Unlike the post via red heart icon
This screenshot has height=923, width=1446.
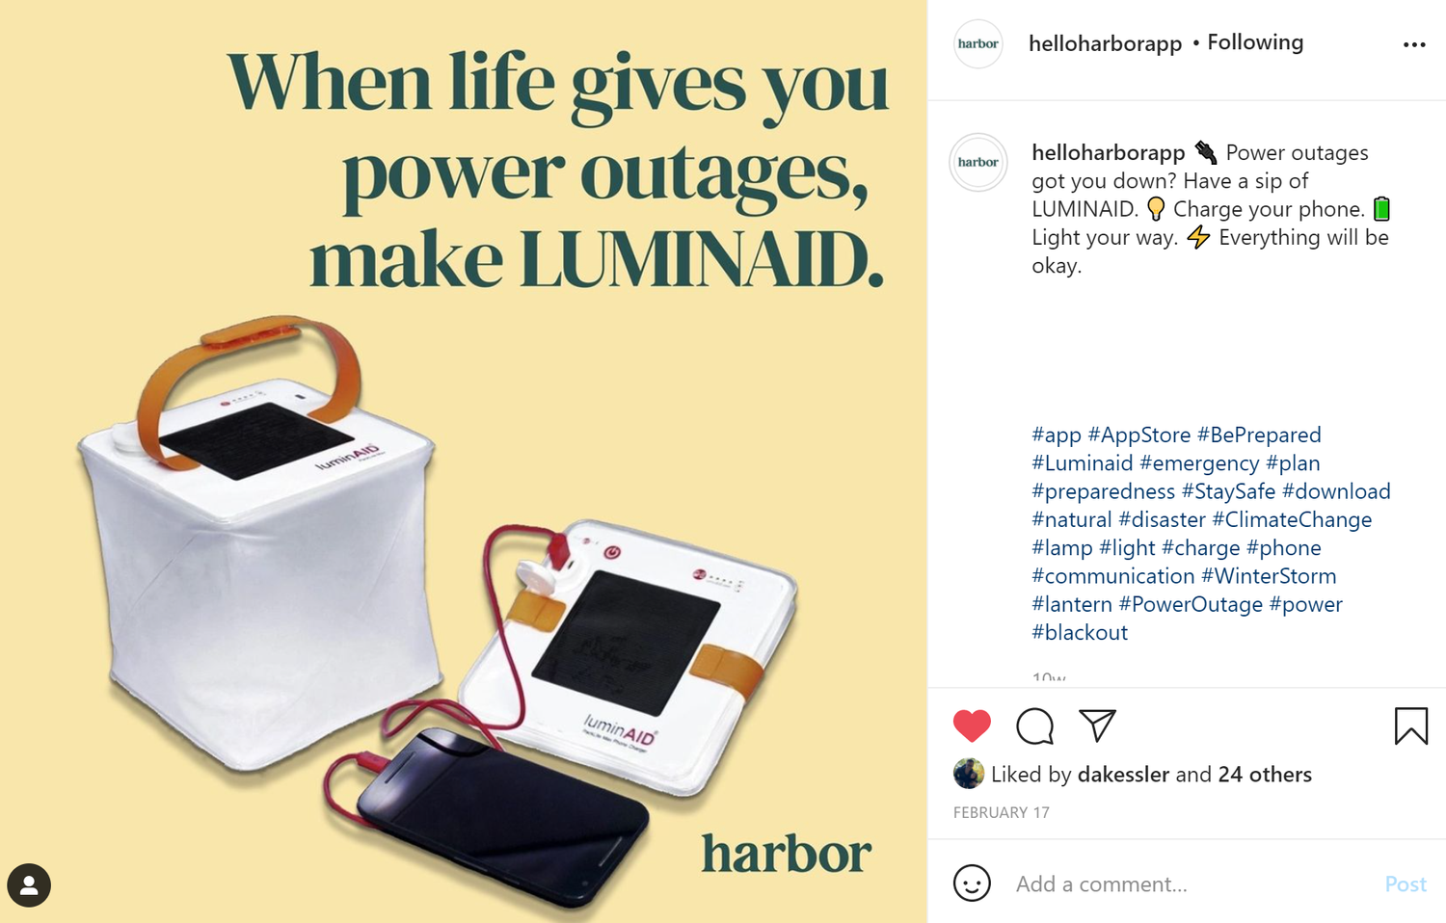click(972, 725)
